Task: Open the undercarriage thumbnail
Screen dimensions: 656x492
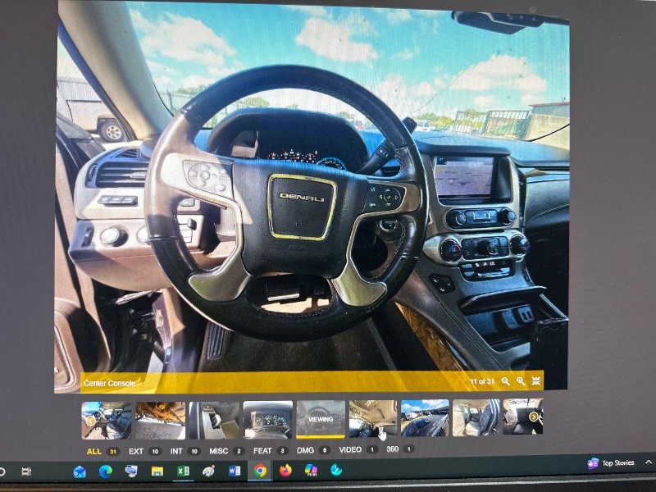Action: point(160,421)
